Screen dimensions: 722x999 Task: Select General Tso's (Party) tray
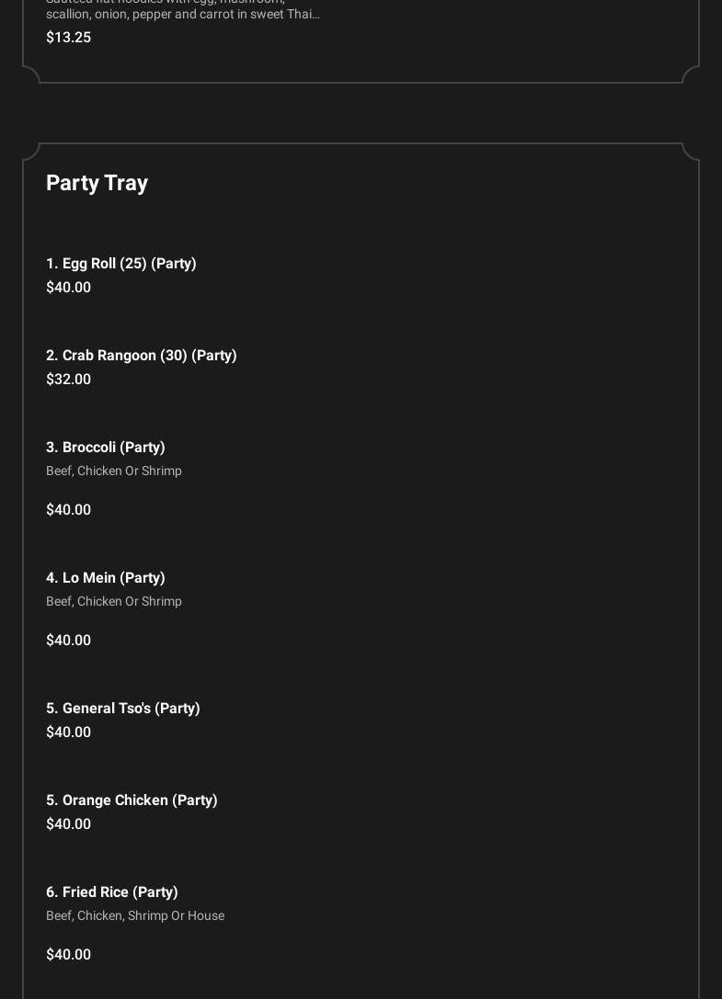[x=123, y=709]
